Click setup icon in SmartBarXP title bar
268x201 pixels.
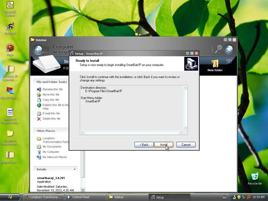click(x=72, y=53)
